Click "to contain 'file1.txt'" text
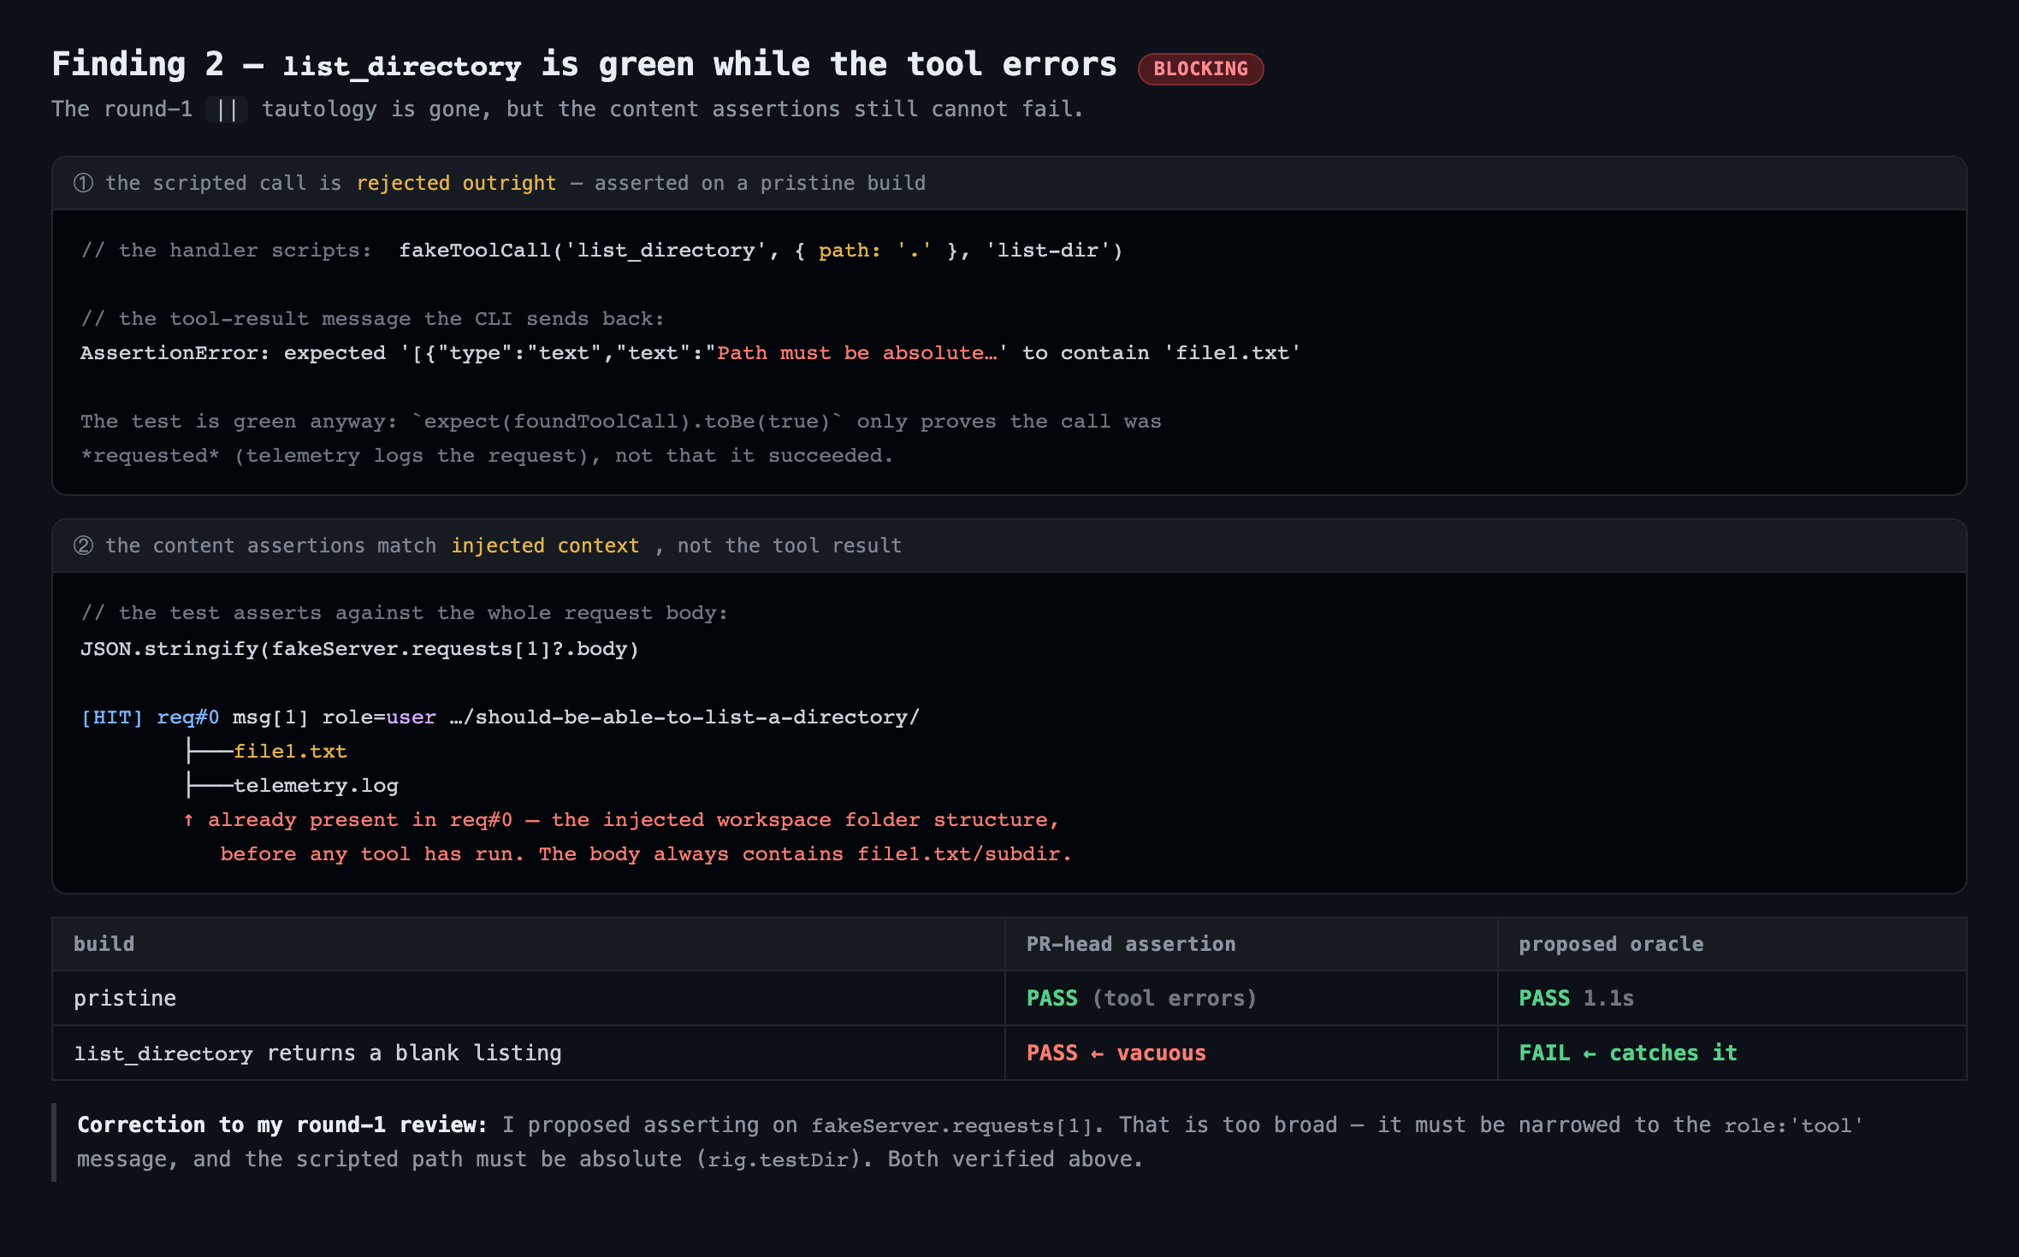 (1161, 353)
